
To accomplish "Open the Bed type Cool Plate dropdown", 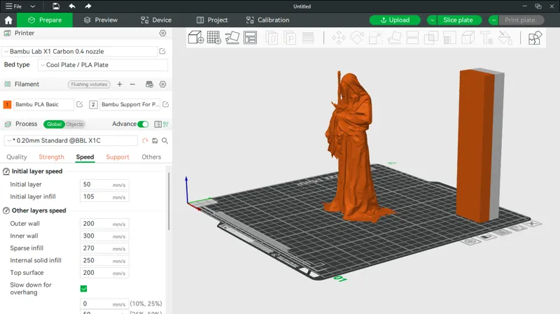I will tap(103, 65).
